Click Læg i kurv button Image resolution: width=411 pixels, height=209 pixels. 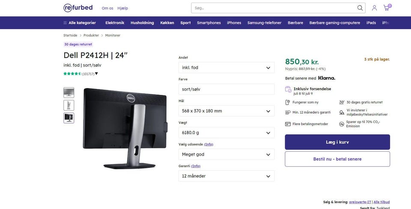(x=337, y=142)
